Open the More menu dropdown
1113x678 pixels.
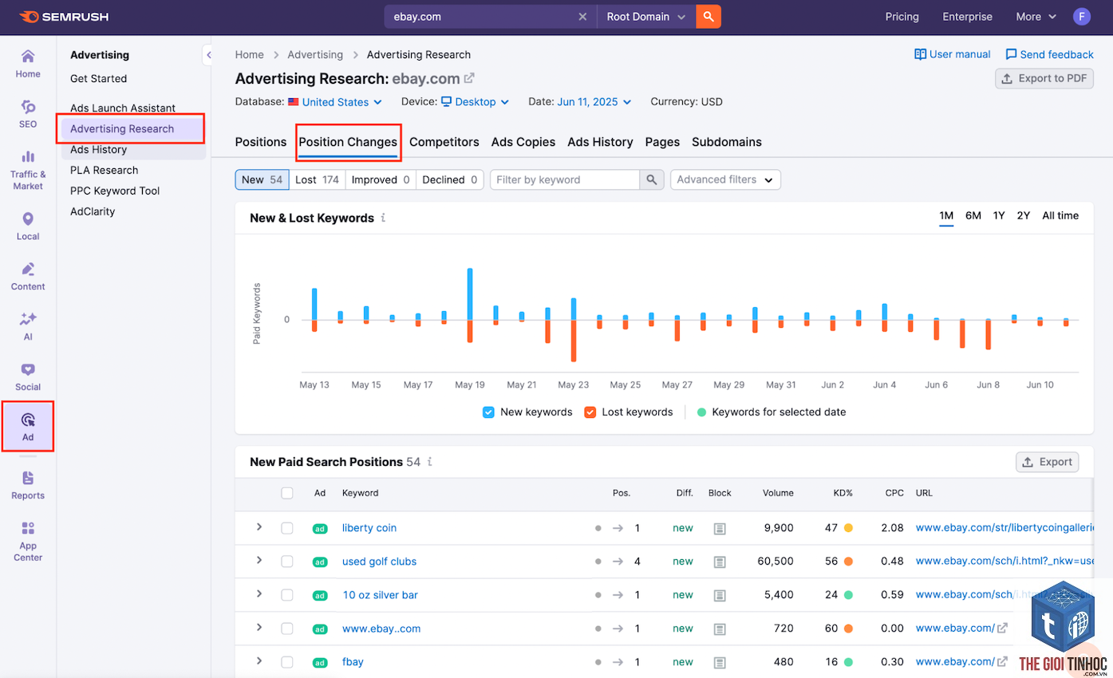click(x=1036, y=17)
